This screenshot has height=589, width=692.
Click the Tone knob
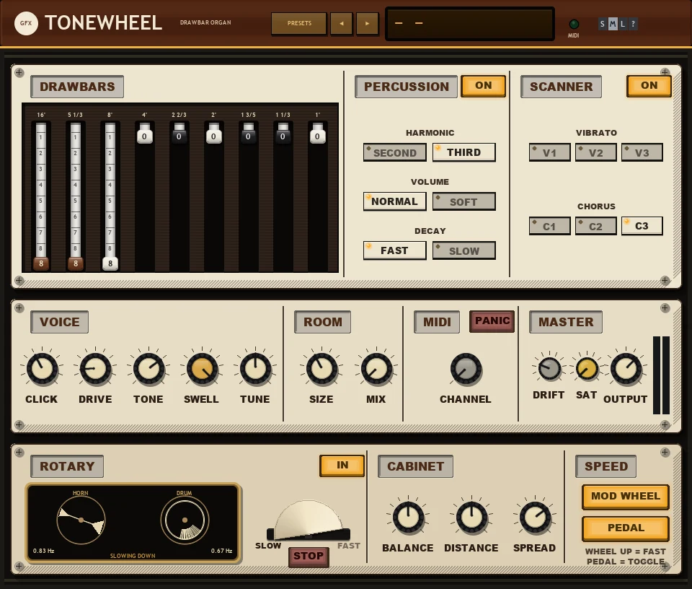coord(148,369)
